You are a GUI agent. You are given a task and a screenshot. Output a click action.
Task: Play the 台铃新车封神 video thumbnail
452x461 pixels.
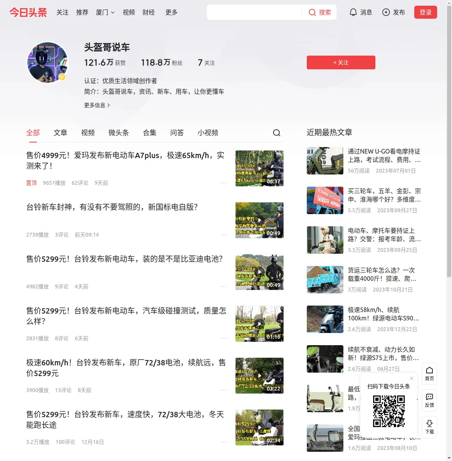pyautogui.click(x=260, y=220)
